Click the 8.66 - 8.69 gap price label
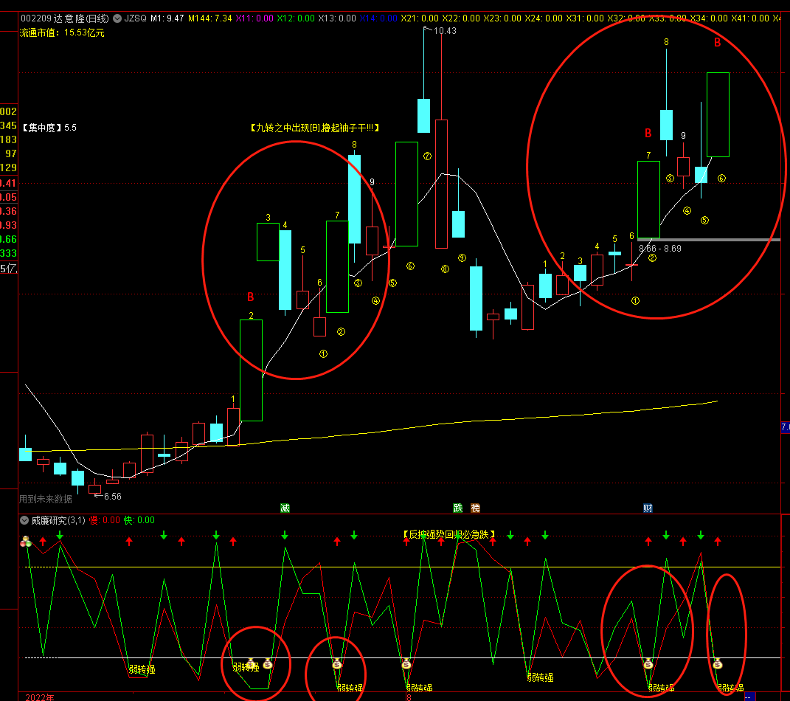Viewport: 790px width, 701px height. point(660,249)
